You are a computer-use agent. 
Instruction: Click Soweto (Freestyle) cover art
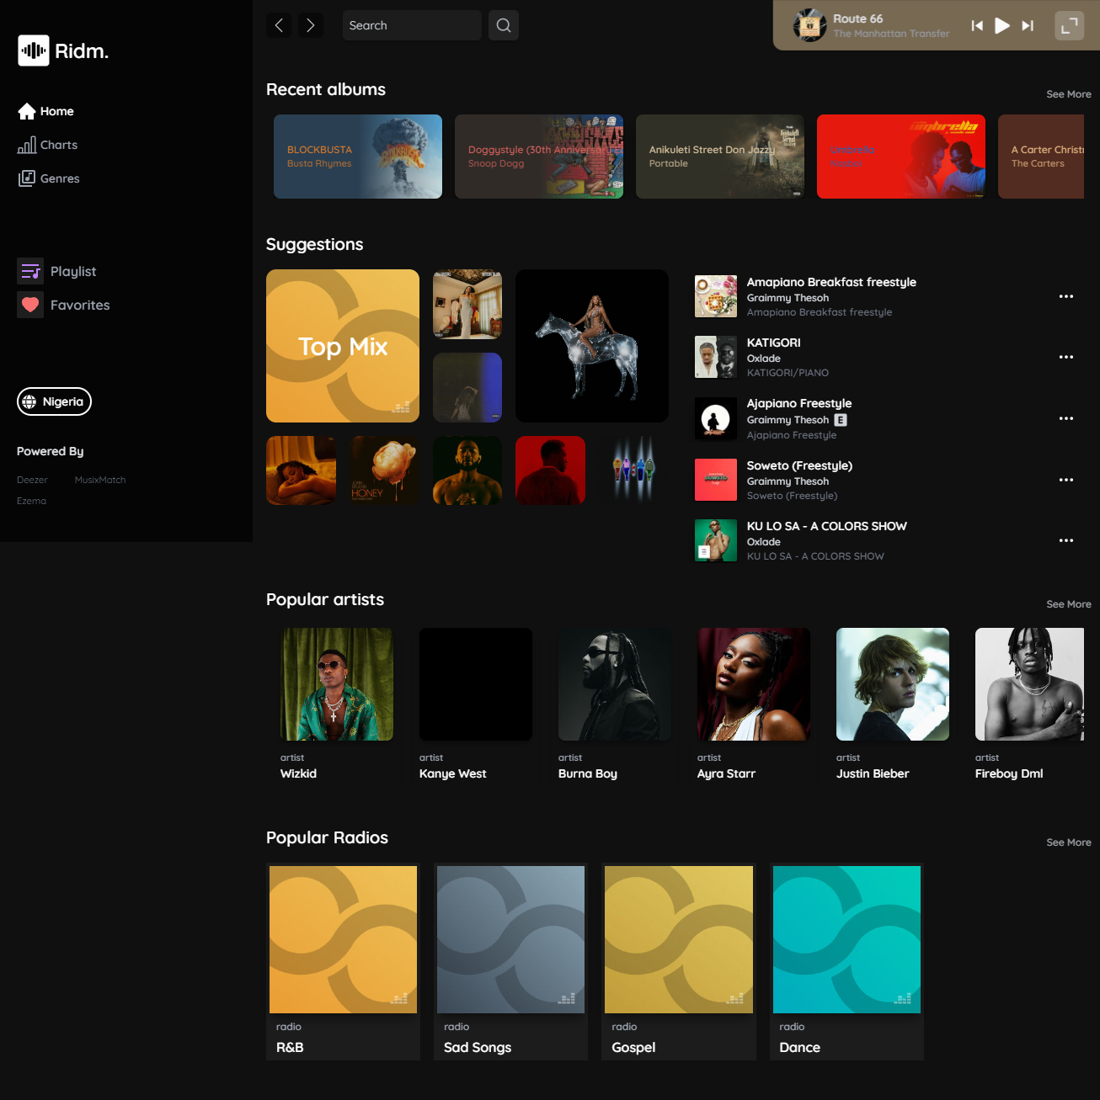point(716,480)
